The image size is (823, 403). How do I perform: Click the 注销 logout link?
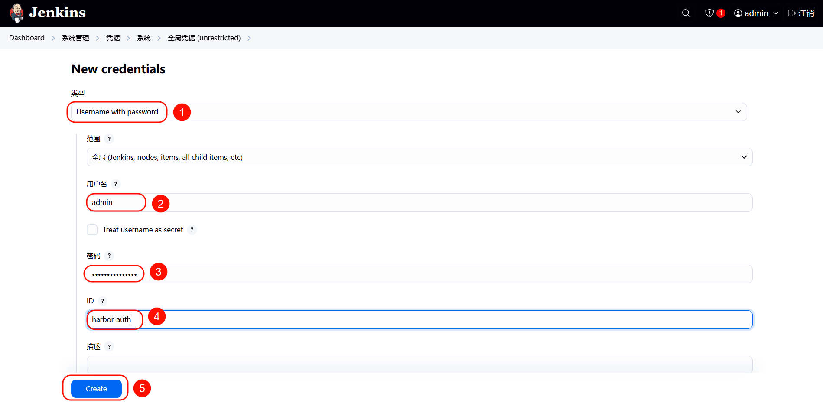coord(801,13)
